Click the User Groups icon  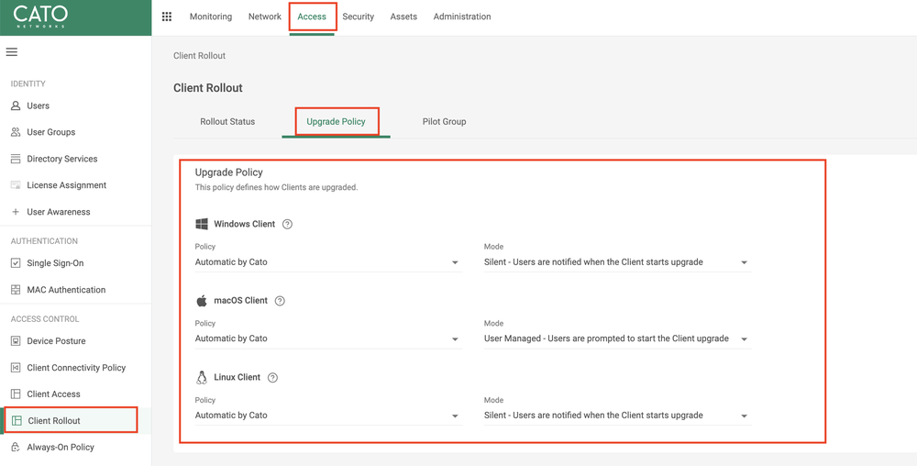[16, 132]
